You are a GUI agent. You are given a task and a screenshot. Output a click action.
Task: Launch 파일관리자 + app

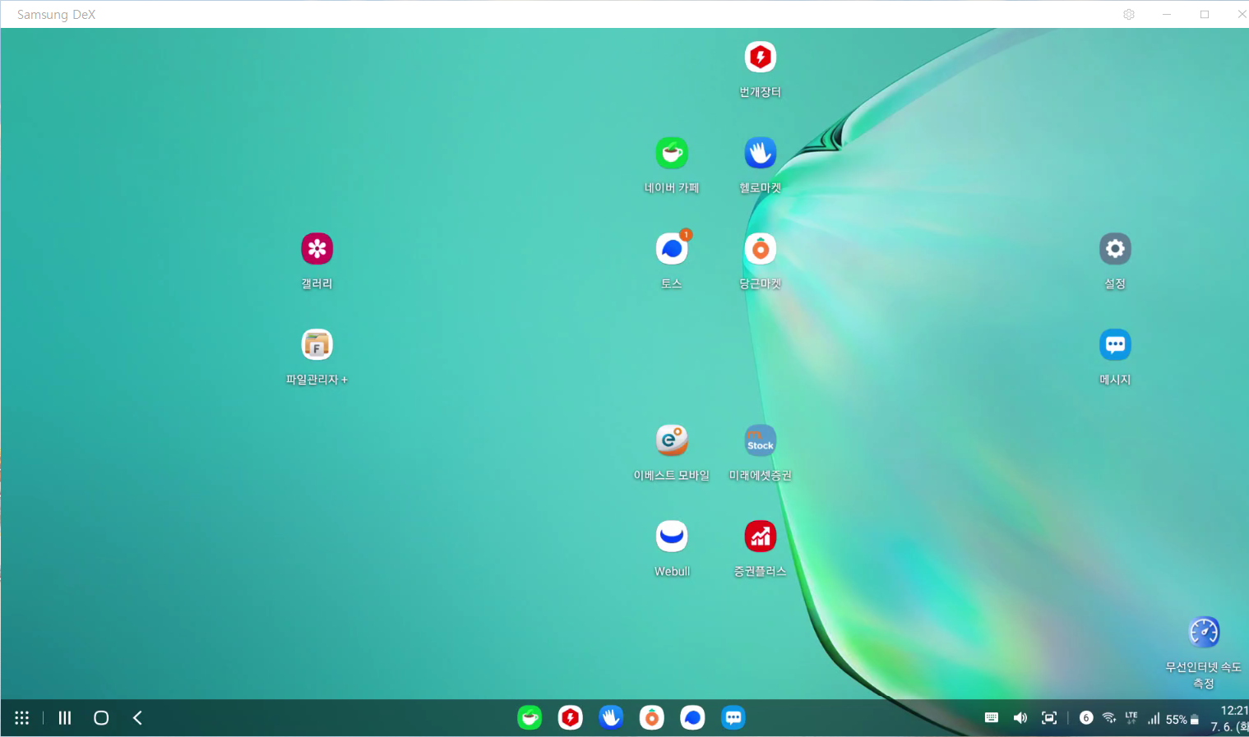click(317, 345)
